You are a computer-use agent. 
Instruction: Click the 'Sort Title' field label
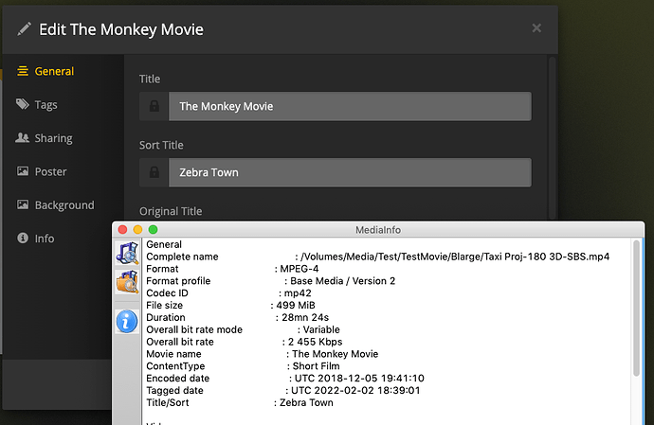pos(161,145)
